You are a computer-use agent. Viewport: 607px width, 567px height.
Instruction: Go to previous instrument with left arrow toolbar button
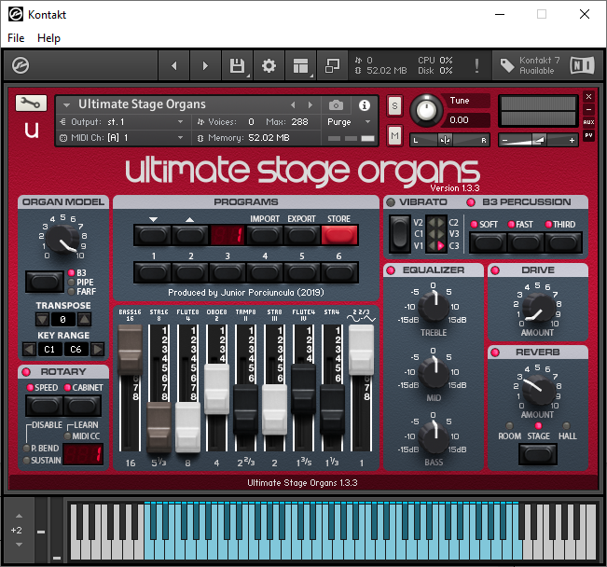[x=174, y=66]
